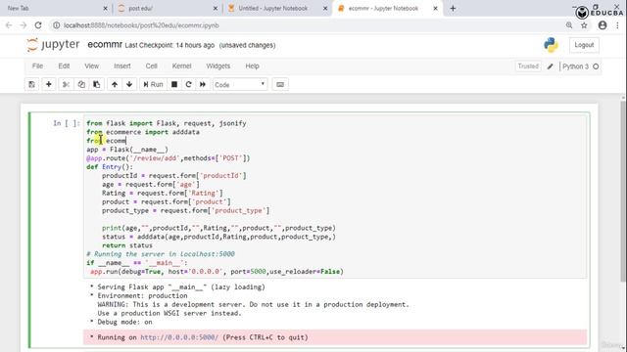Open the Widgets menu
The height and width of the screenshot is (352, 627).
pos(218,66)
